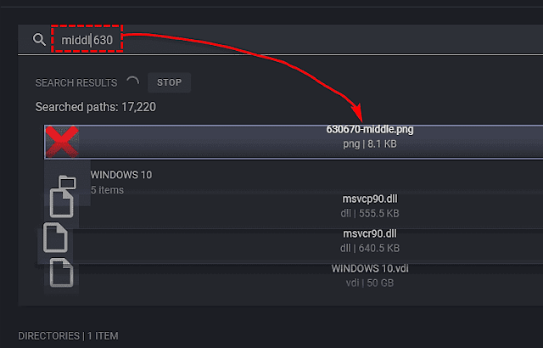The image size is (543, 348).
Task: Click the SEARCH RESULTS heading label
Action: coord(76,83)
